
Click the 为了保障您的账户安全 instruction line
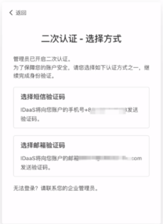(81, 67)
